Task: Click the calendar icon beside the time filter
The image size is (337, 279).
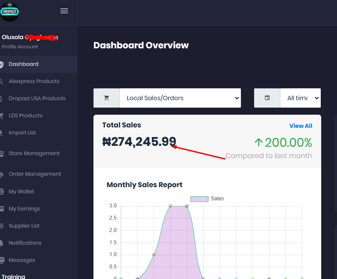Action: 267,98
